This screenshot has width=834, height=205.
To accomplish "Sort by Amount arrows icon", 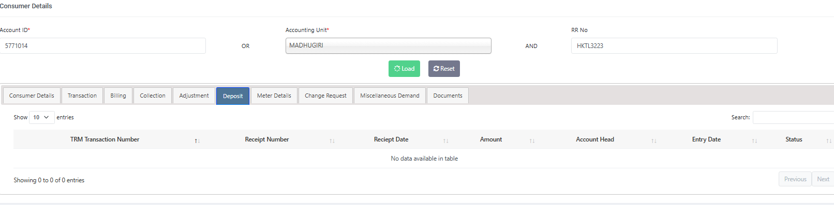I will [532, 141].
